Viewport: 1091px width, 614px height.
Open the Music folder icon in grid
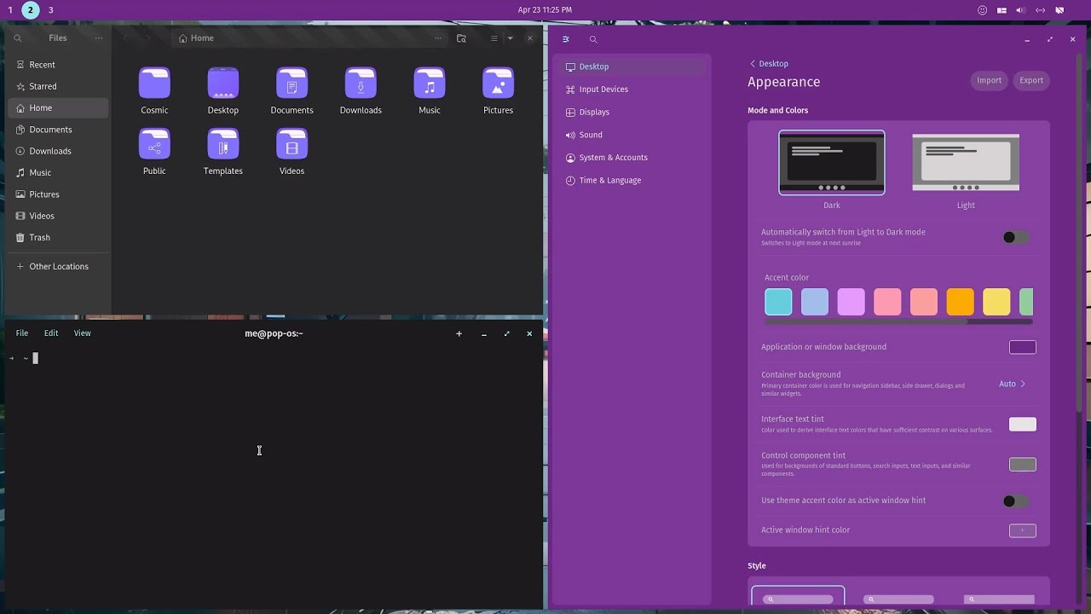[430, 83]
